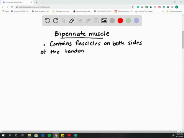Open Cortana from the taskbar
The width and height of the screenshot is (184, 138).
[16, 135]
